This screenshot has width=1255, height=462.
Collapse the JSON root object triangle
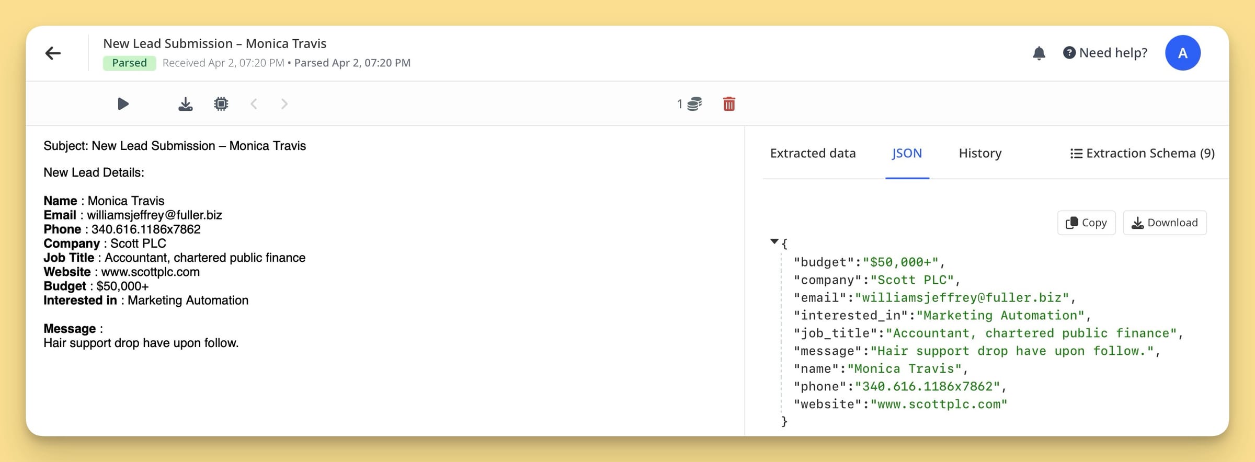click(774, 241)
